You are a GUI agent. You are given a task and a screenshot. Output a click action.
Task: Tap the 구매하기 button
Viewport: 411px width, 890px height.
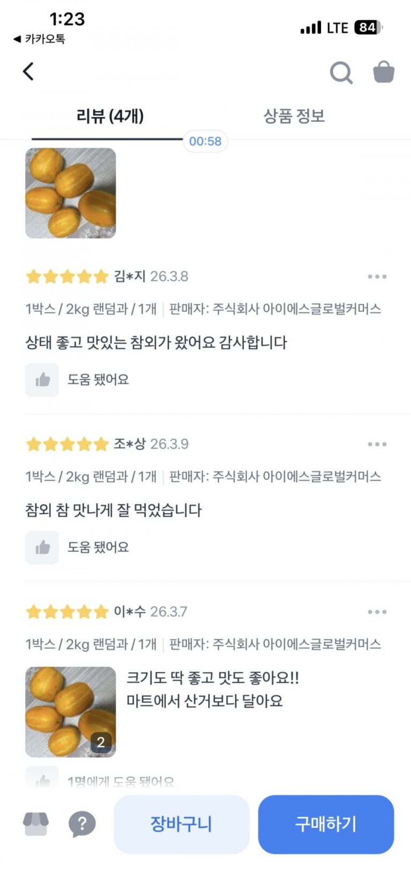click(326, 824)
